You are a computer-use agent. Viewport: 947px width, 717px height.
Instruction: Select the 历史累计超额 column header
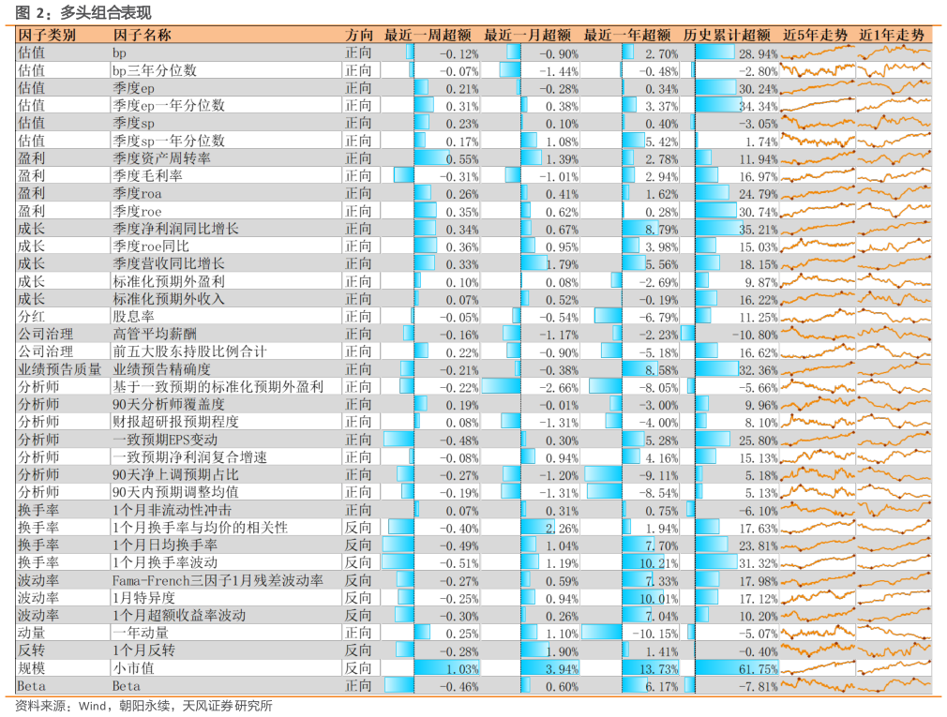(728, 35)
